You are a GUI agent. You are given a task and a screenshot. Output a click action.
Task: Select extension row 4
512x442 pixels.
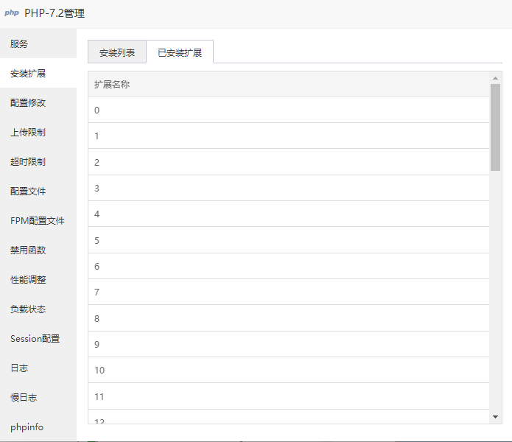tap(289, 214)
